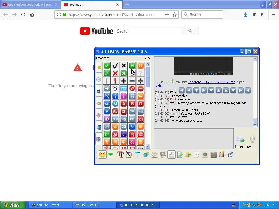The width and height of the screenshot is (279, 209).
Task: Open the sent screenshot thumbnail in chat
Action: tap(203, 66)
